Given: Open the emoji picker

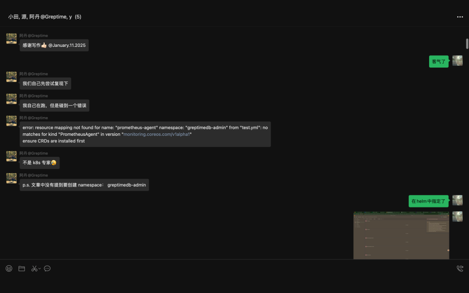Looking at the screenshot, I should (x=9, y=269).
